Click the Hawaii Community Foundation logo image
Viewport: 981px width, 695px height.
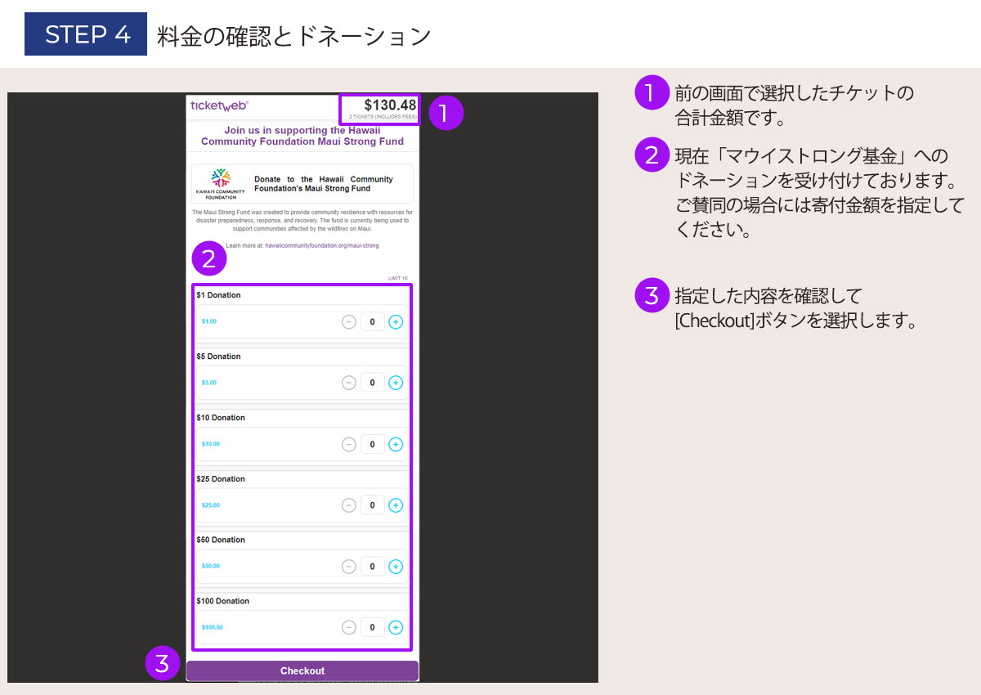[x=221, y=184]
